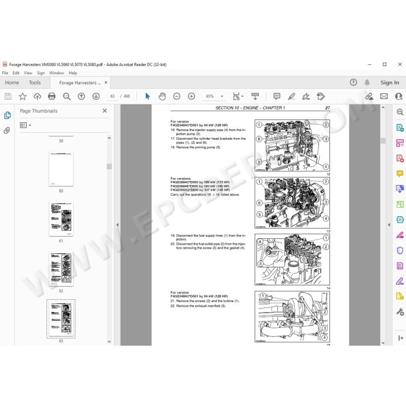406x406 pixels.
Task: Show Page Thumbnails panel icon
Action: tap(7, 115)
